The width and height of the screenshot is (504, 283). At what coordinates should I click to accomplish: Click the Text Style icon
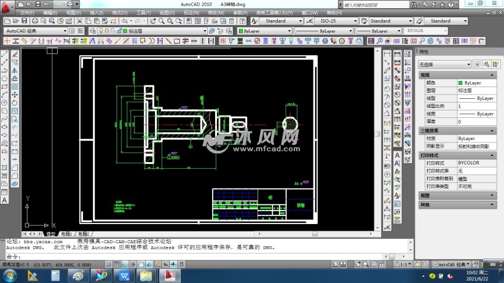point(254,21)
